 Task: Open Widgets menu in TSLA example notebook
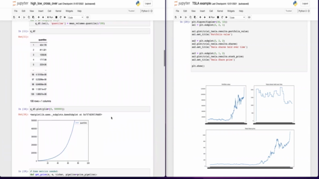point(231,11)
